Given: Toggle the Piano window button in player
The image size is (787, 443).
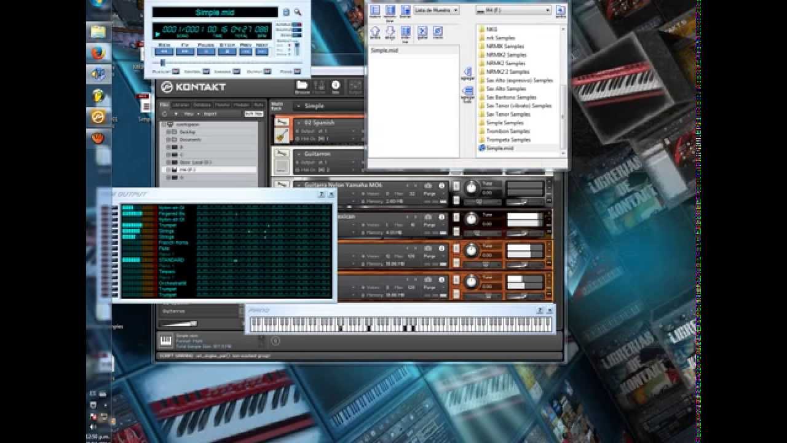Looking at the screenshot, I should [x=298, y=71].
